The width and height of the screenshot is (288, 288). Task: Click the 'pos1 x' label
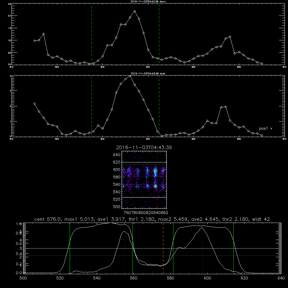pos(266,128)
